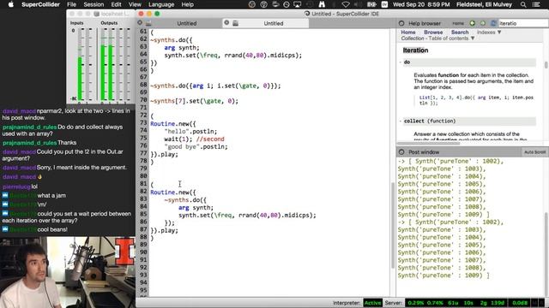Click the "hello".postln; code line
The image size is (549, 308).
[x=190, y=131]
